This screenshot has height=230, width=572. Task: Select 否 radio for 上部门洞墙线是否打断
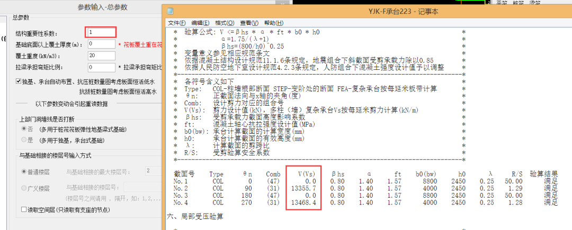click(24, 129)
